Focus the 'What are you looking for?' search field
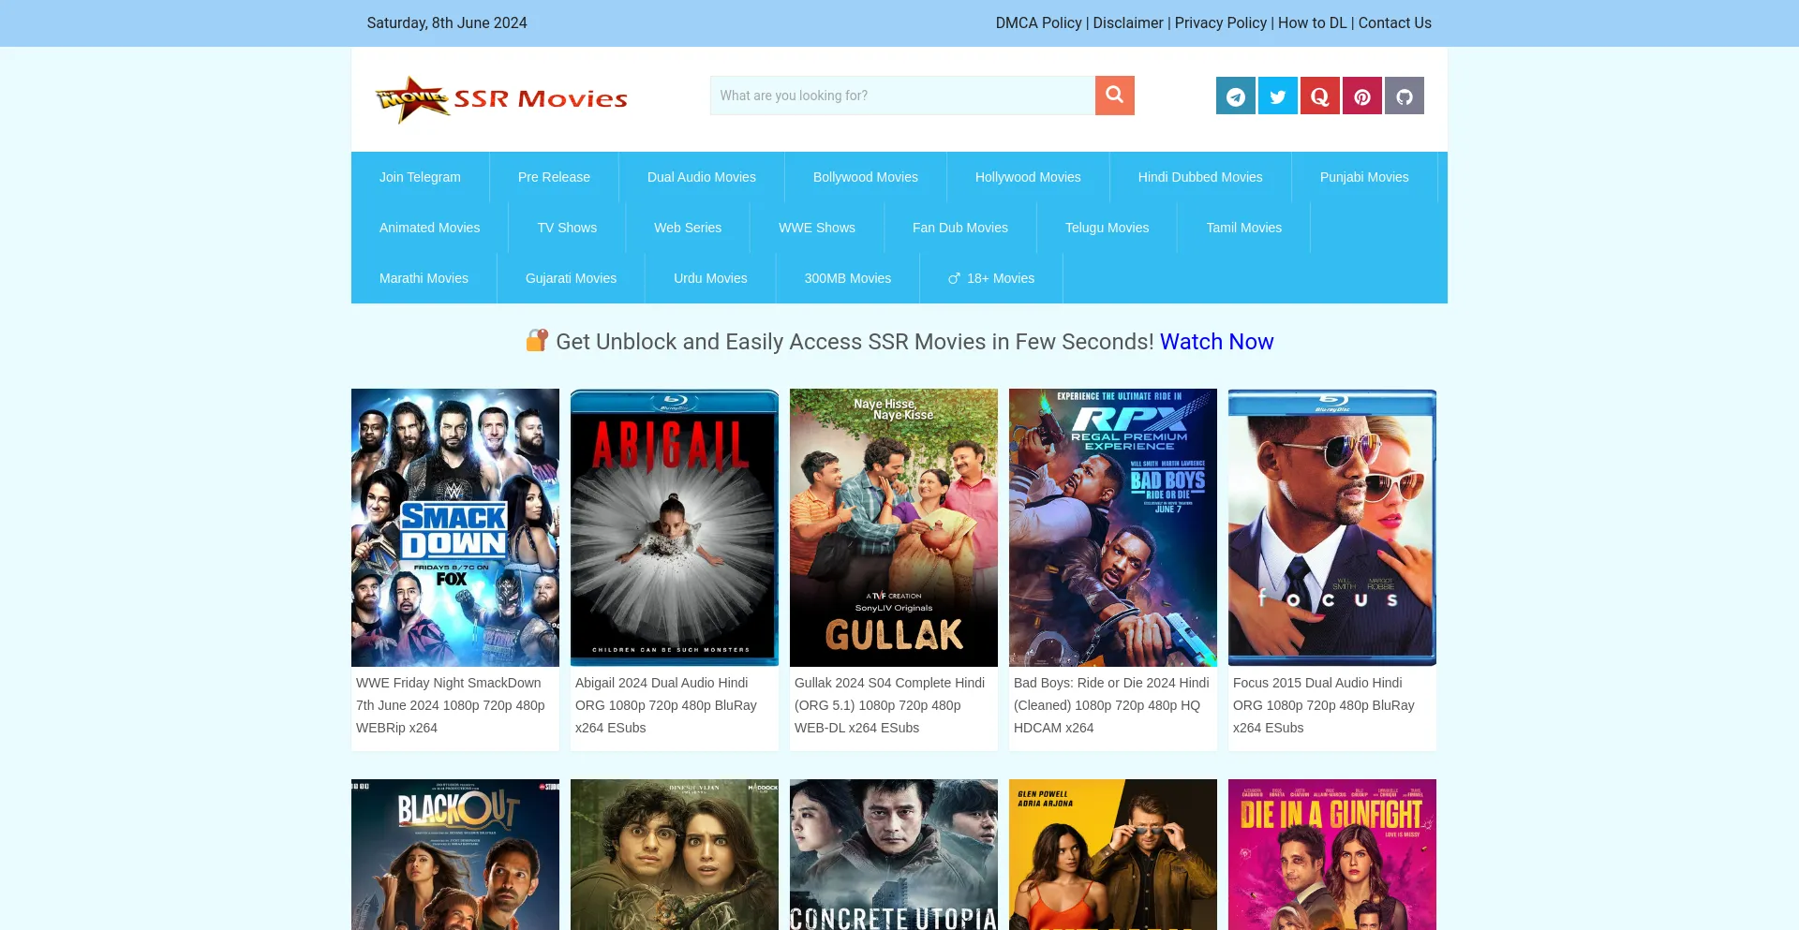 click(x=902, y=96)
